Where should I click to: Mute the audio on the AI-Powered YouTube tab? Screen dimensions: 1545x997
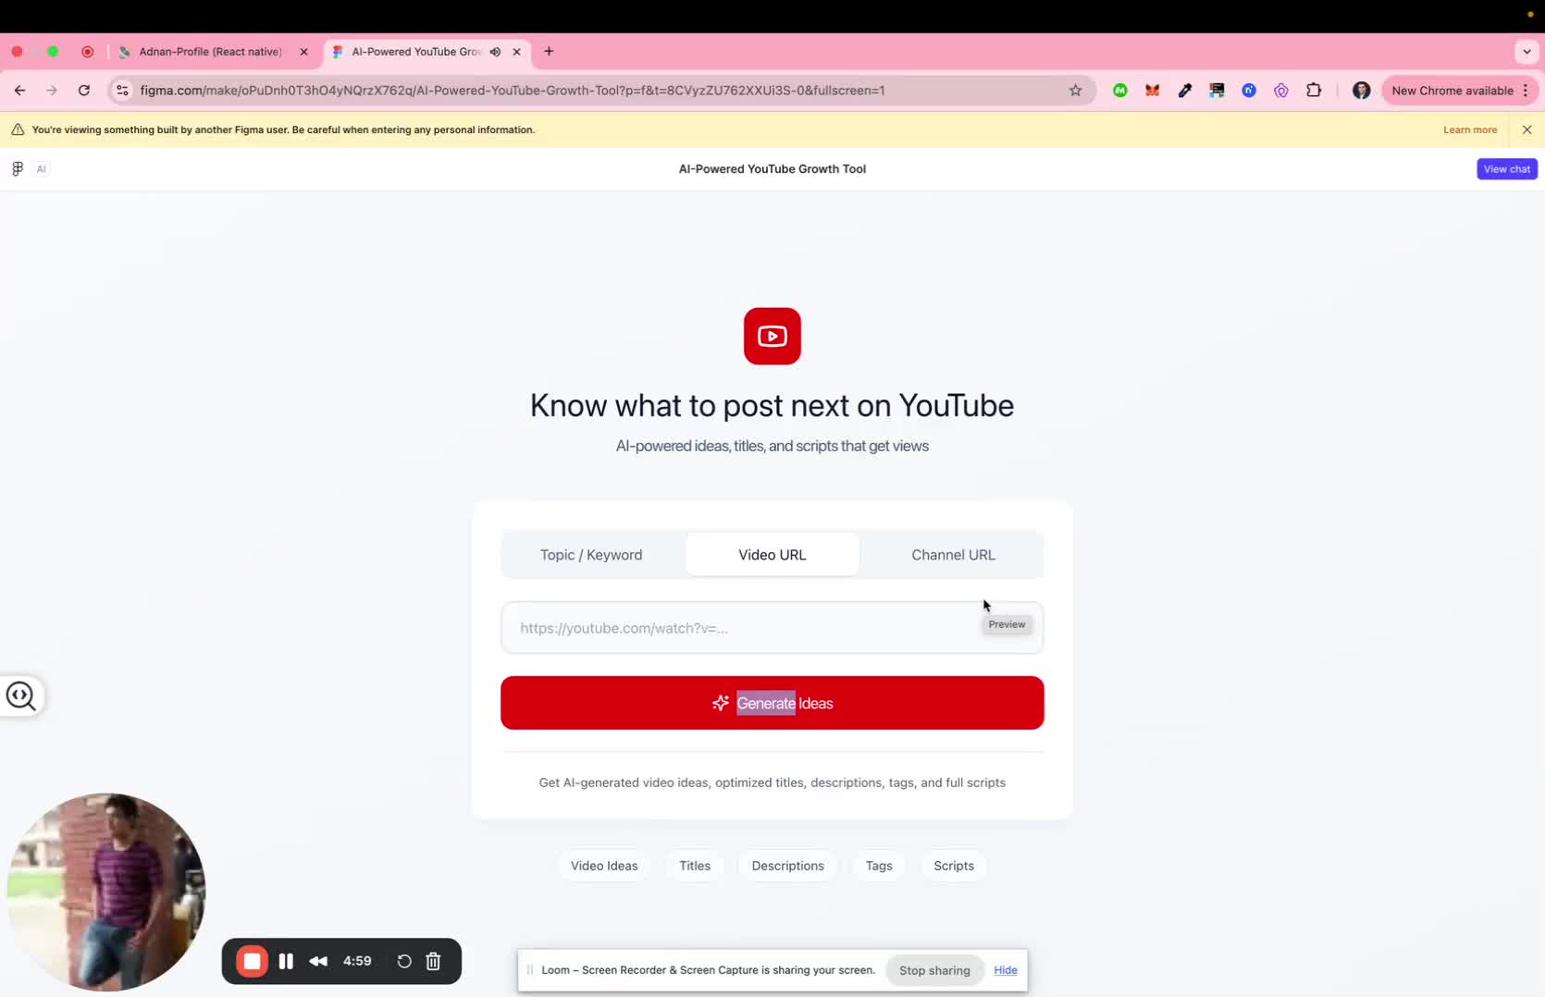coord(495,52)
